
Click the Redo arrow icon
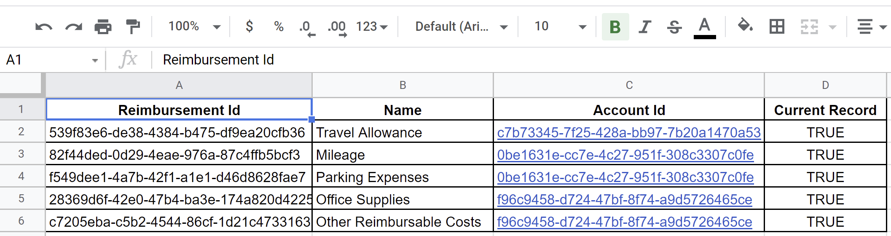(x=74, y=27)
